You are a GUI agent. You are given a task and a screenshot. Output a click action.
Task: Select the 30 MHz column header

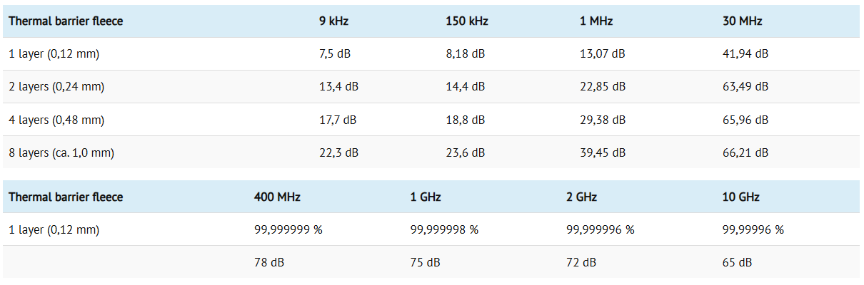pyautogui.click(x=742, y=21)
